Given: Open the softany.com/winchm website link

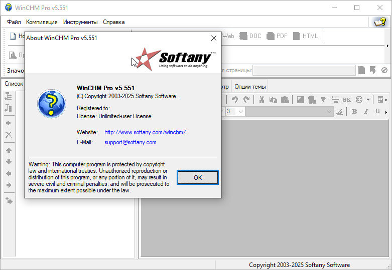Looking at the screenshot, I should tap(145, 132).
